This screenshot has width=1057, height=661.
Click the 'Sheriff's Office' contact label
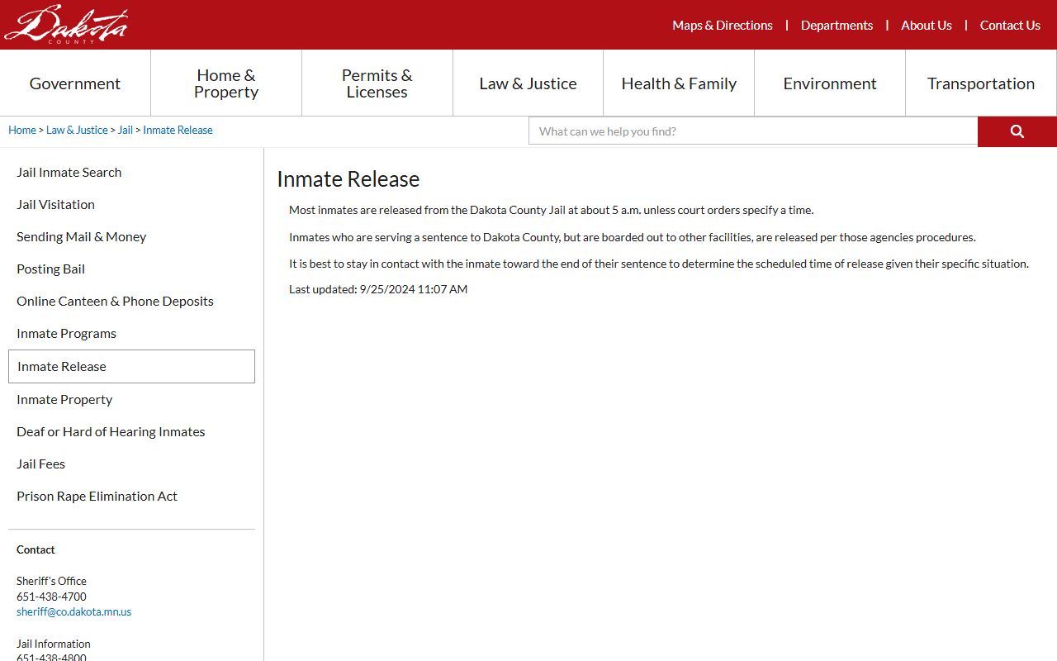(x=51, y=581)
